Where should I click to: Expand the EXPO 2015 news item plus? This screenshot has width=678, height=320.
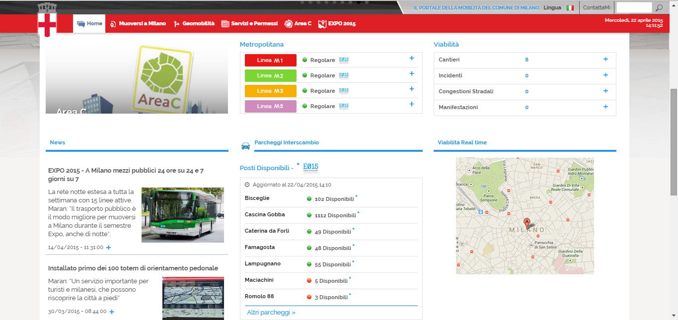[x=109, y=248]
